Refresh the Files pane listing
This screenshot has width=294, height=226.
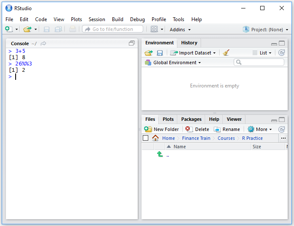(281, 129)
